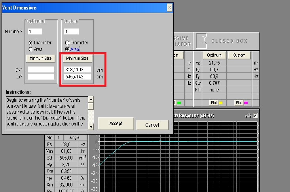Click Minimum Size button in Optimum group
The image size is (290, 192).
point(40,59)
